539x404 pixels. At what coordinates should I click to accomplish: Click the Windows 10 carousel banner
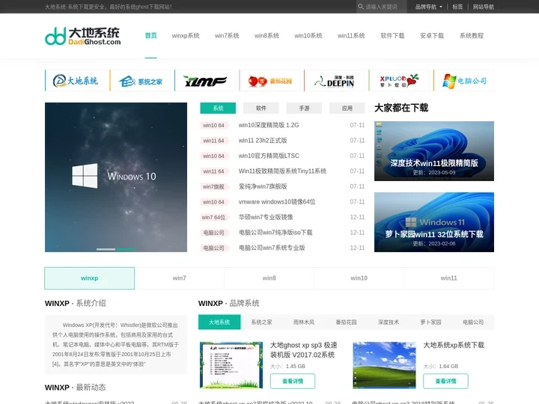coord(116,177)
